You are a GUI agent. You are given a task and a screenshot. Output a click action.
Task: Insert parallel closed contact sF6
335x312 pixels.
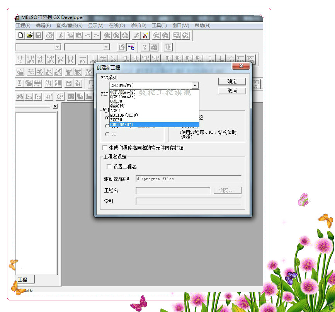click(50, 59)
